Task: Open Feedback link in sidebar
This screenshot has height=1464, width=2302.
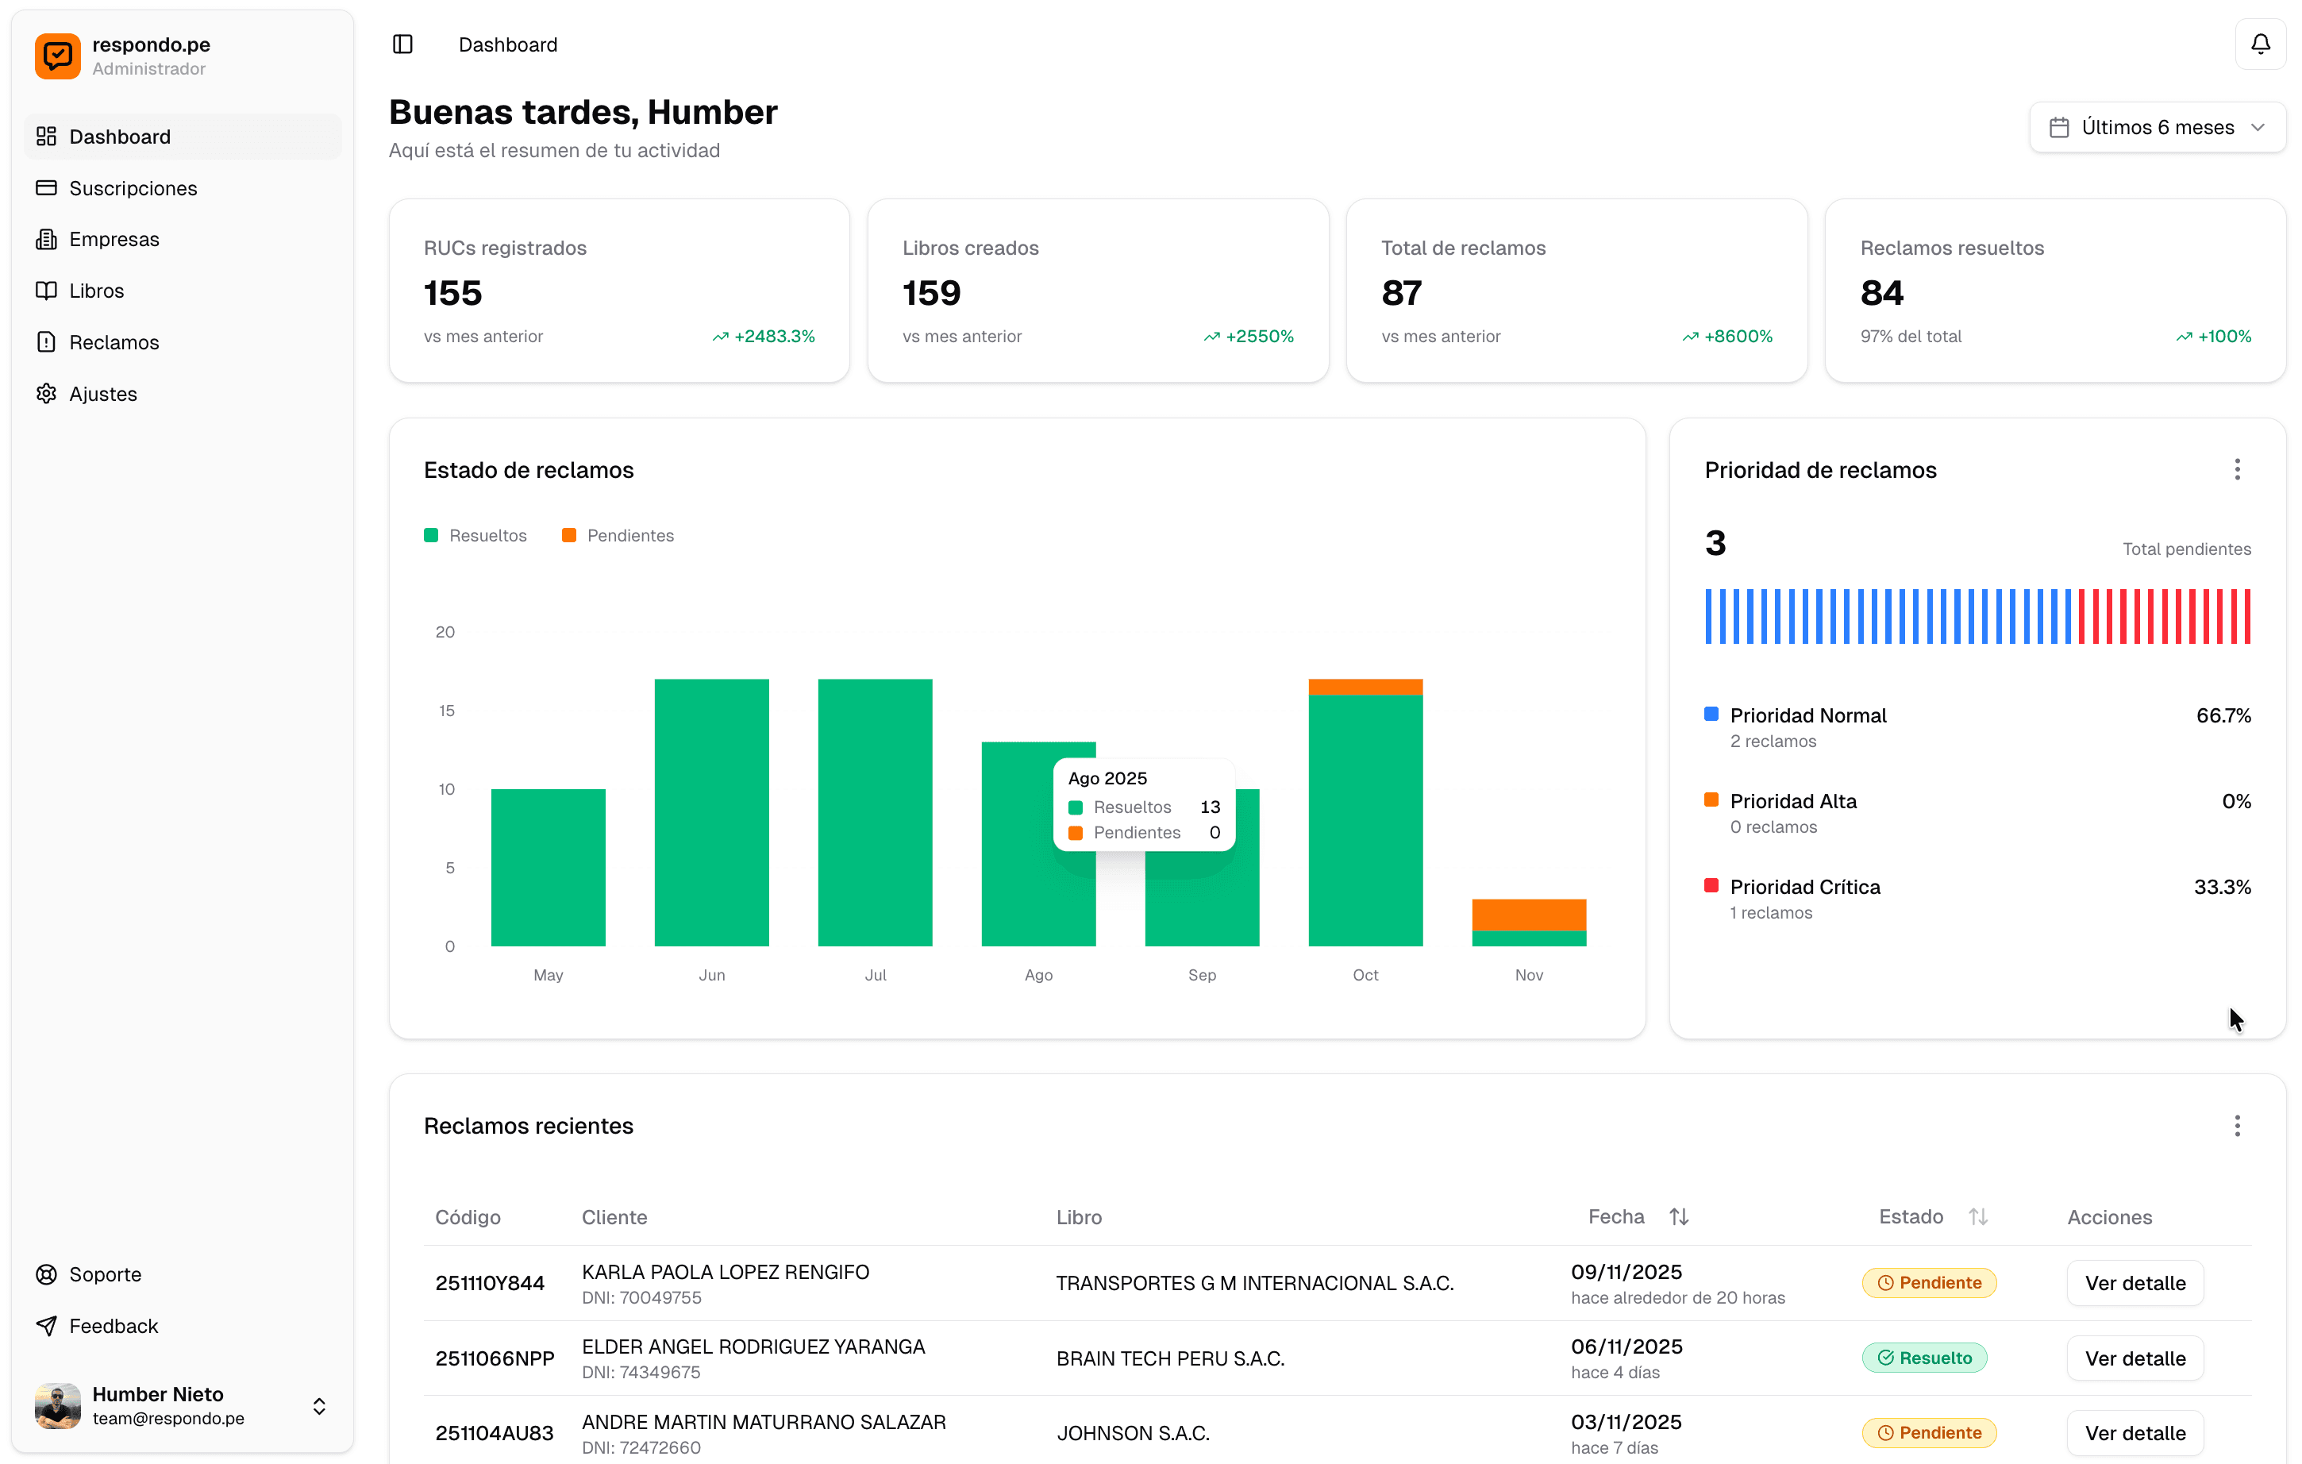Action: [x=113, y=1325]
